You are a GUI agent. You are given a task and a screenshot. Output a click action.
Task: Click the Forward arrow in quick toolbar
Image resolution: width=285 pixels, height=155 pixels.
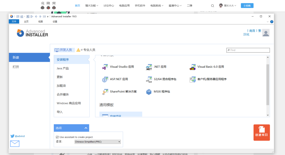[40, 16]
